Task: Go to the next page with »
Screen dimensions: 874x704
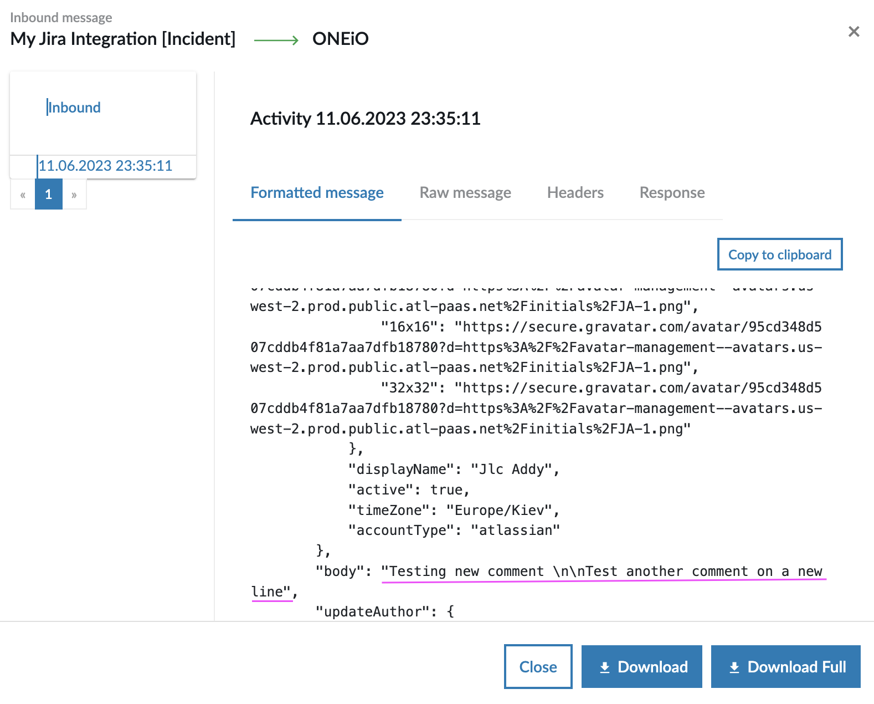Action: click(74, 195)
